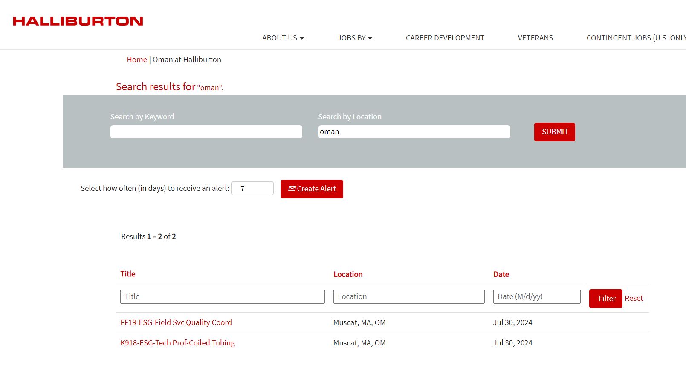Image resolution: width=686 pixels, height=365 pixels.
Task: Click the Search by Location field
Action: 414,132
